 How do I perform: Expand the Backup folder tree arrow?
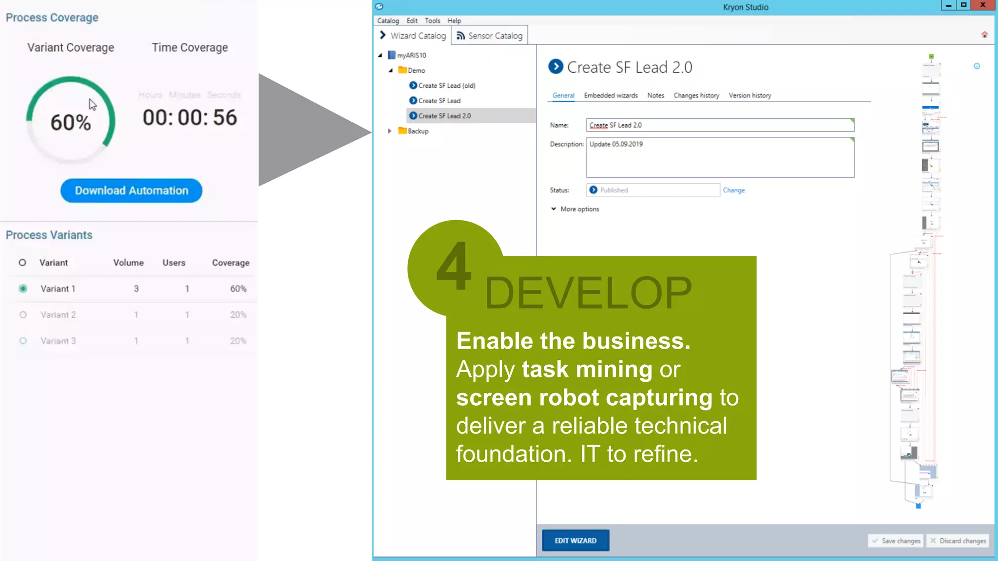pos(389,131)
